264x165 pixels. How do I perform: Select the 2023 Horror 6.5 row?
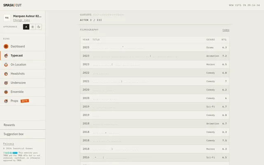(x=155, y=64)
